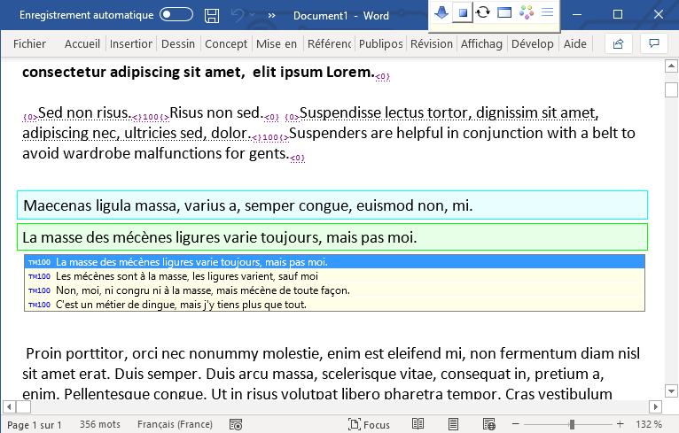Click the green target segment La masse des mécènes
This screenshot has width=679, height=433.
point(332,237)
